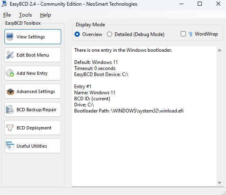Open BCD Backup/Repair
Viewport: 226px width, 195px height.
tap(33, 110)
